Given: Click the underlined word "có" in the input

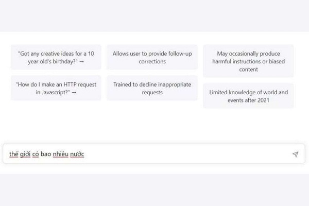Looking at the screenshot, I should point(36,154).
